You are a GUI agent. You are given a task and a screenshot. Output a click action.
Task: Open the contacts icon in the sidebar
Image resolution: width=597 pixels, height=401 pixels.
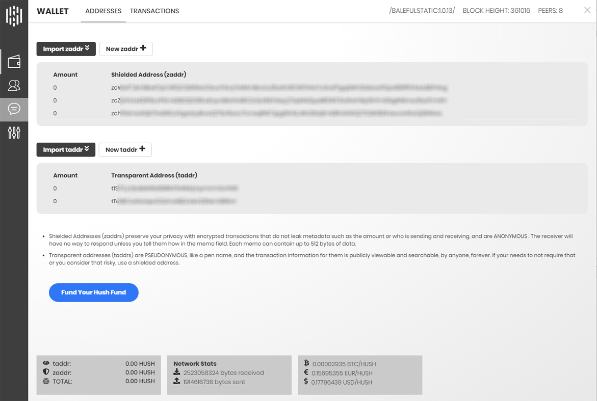coord(14,85)
